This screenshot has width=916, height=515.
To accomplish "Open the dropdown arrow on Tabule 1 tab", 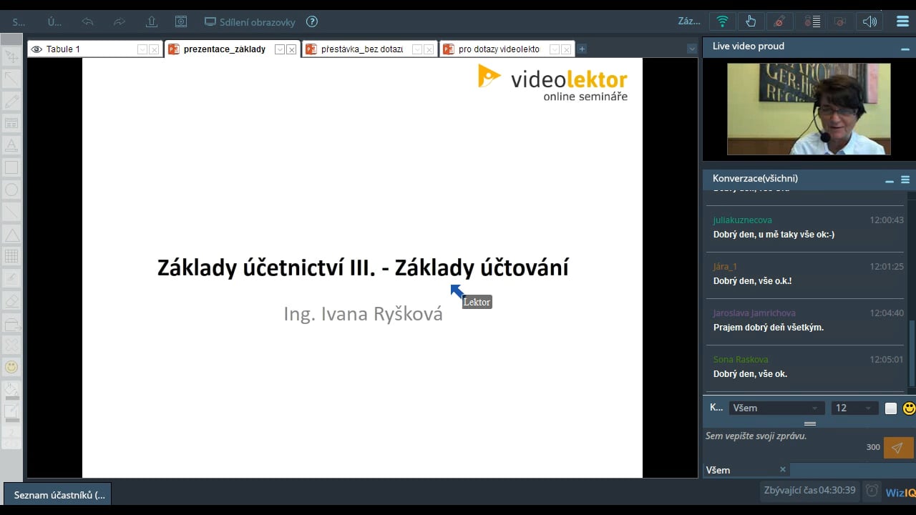I will [x=142, y=49].
